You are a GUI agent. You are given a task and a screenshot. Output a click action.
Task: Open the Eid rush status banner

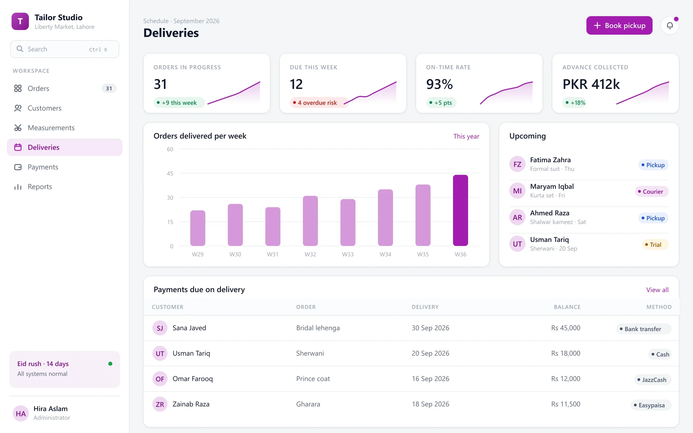[65, 369]
